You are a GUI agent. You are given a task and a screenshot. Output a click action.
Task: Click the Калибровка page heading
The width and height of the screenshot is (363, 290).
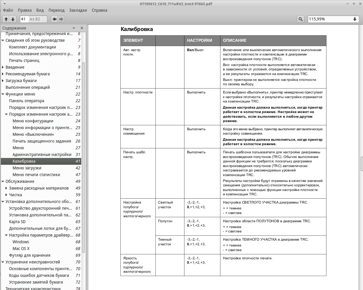pyautogui.click(x=137, y=29)
